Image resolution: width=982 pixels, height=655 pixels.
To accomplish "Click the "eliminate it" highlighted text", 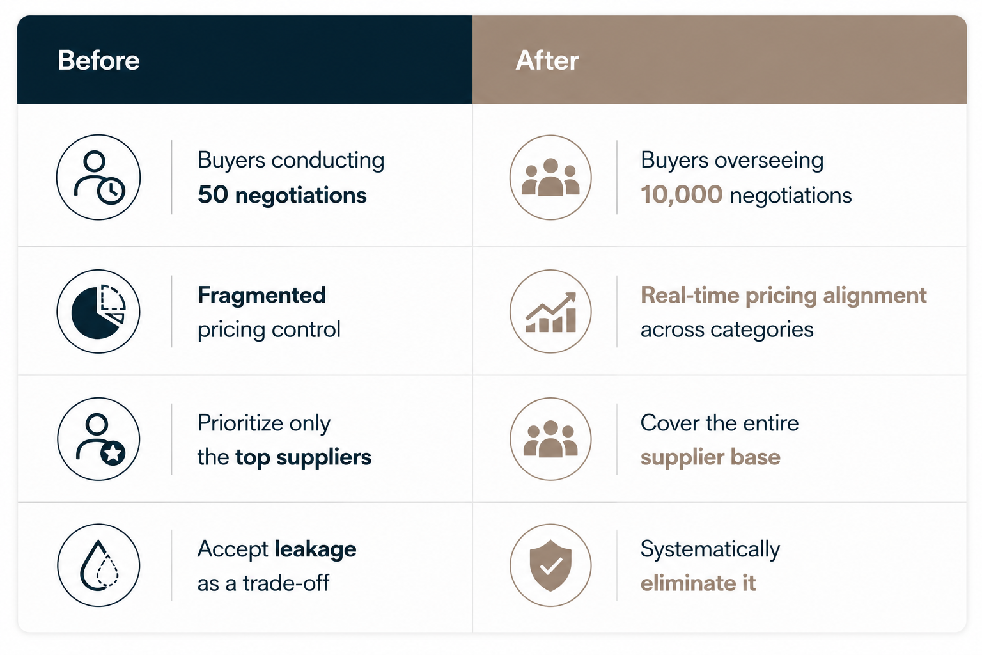I will (698, 583).
